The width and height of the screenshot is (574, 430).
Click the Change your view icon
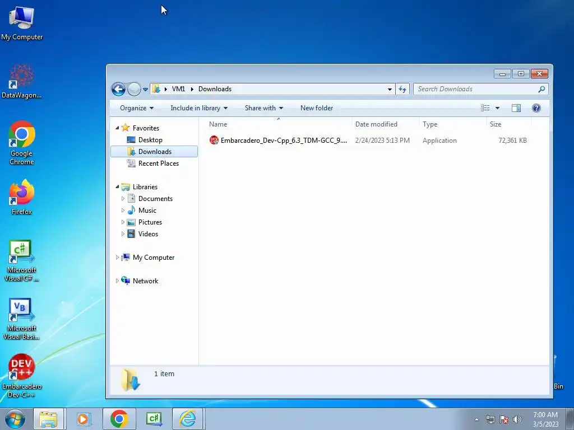tap(485, 108)
